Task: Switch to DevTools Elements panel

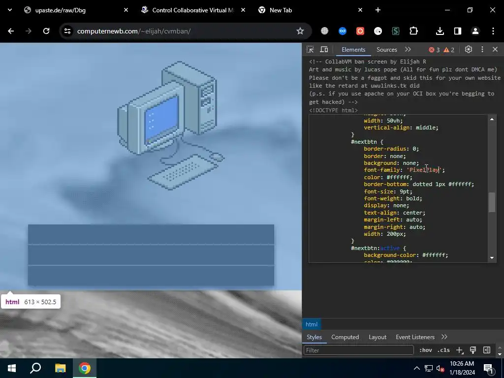Action: point(353,50)
